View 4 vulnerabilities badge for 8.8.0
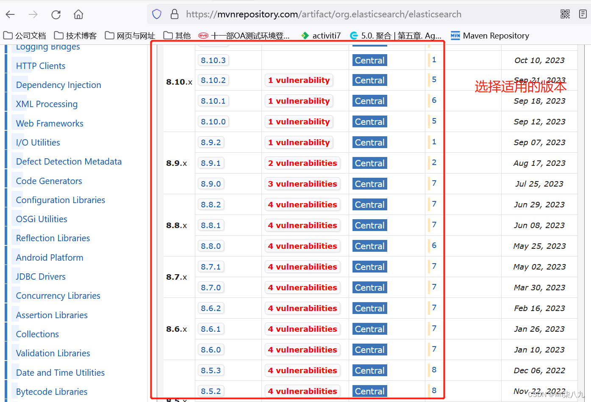The width and height of the screenshot is (591, 402). click(x=302, y=246)
